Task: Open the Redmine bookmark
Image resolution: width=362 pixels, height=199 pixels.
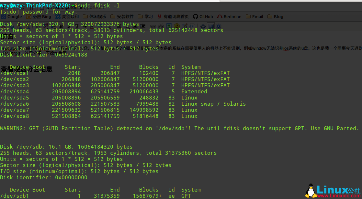Action: pyautogui.click(x=229, y=17)
